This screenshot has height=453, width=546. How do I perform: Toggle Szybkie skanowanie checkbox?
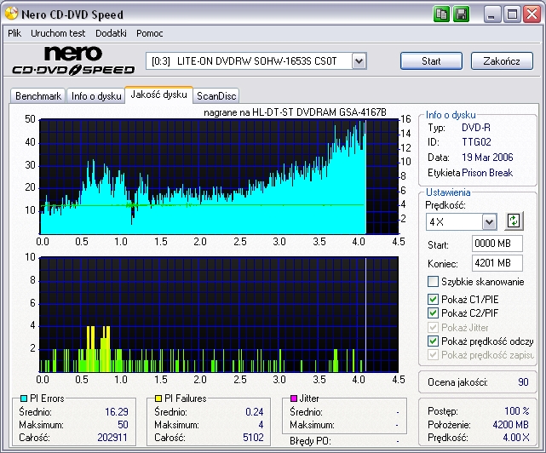(x=433, y=281)
